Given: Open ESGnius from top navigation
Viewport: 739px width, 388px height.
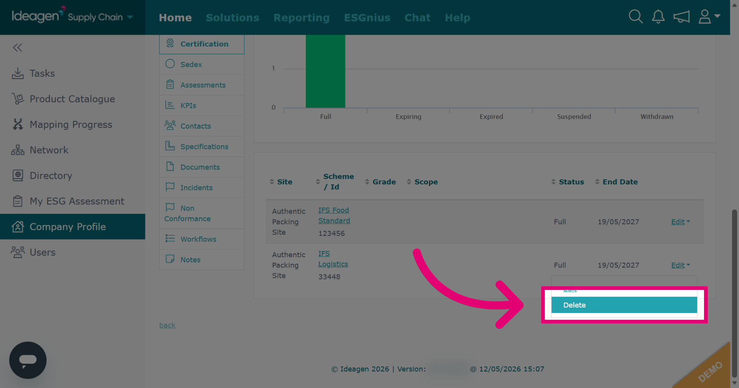Looking at the screenshot, I should (367, 18).
